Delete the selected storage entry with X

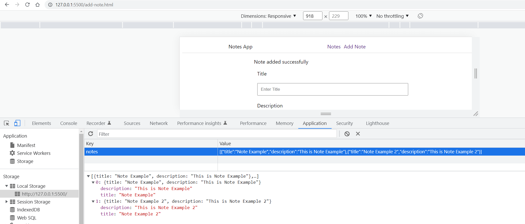tap(358, 134)
